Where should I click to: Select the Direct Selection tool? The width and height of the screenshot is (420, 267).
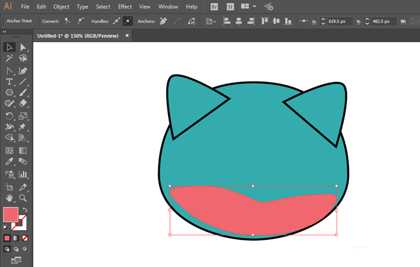click(x=23, y=47)
